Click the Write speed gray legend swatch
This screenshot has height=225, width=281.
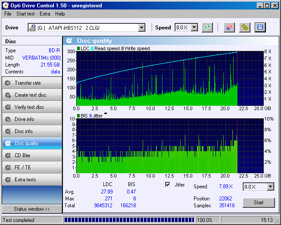(122, 48)
